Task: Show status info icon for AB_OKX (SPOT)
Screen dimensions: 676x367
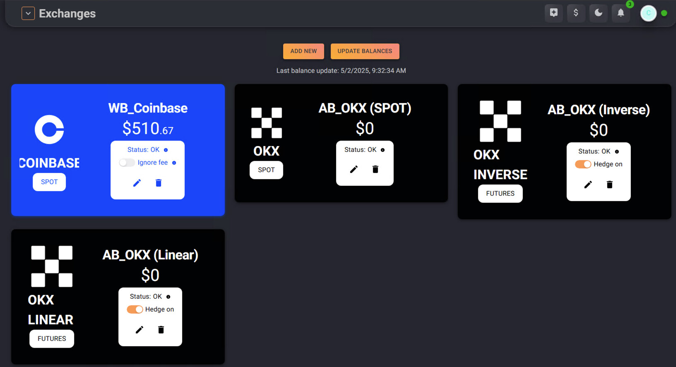Action: 383,150
